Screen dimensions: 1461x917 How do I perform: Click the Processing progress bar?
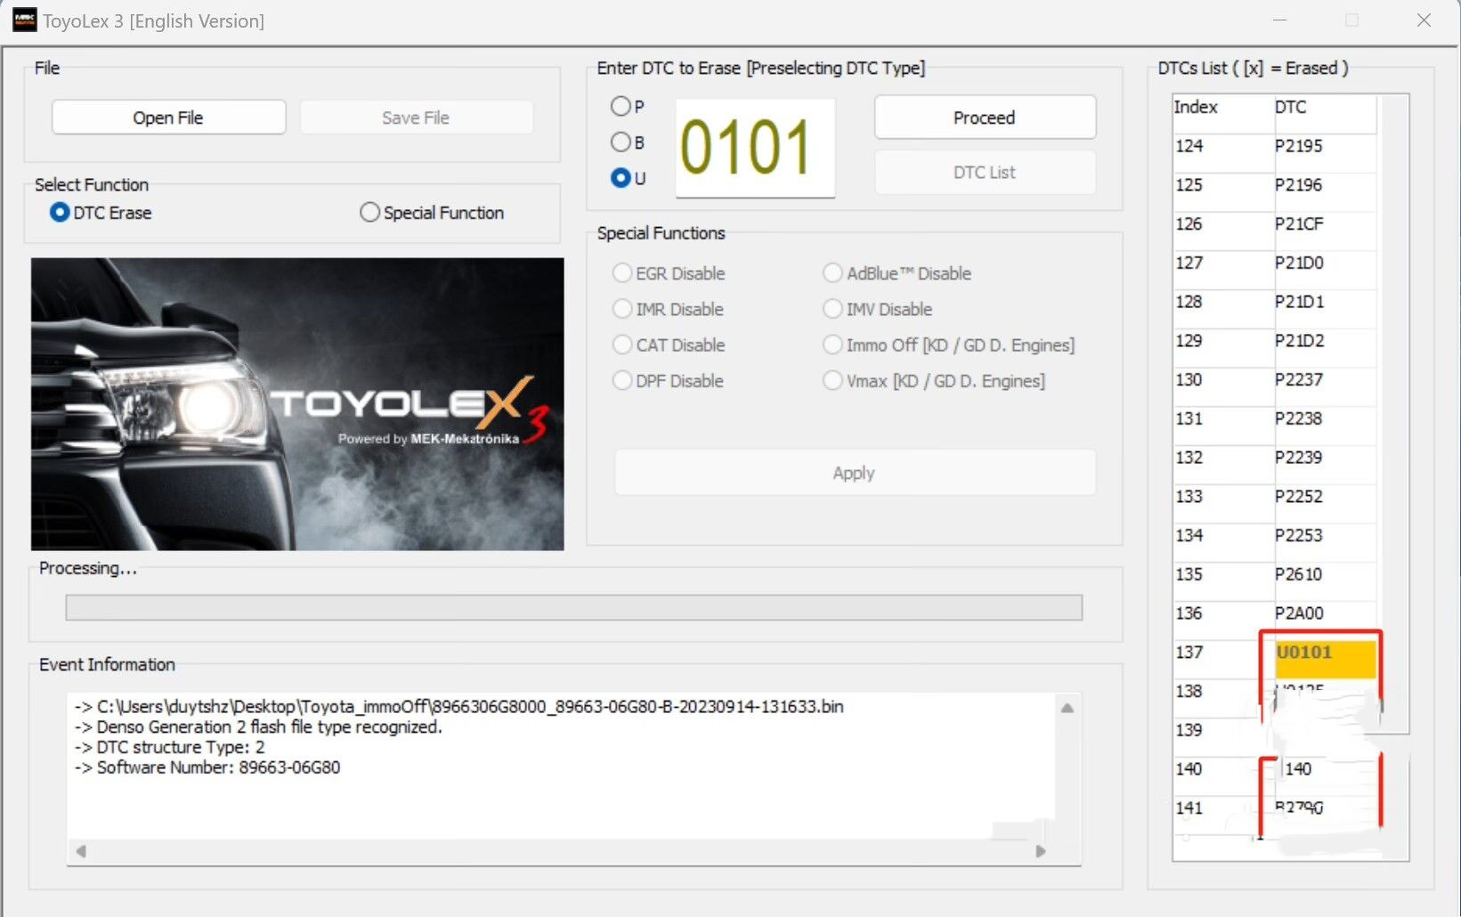(x=574, y=608)
